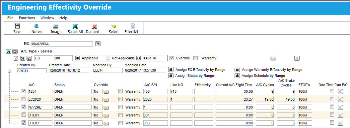Click Line NO field showing 710
The height and width of the screenshot is (128, 350).
tap(181, 91)
